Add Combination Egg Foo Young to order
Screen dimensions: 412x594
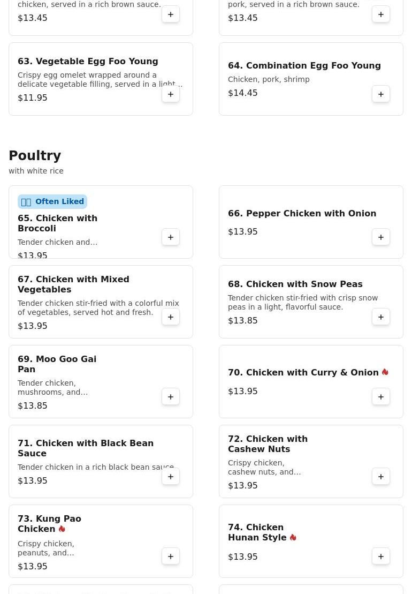tap(381, 94)
